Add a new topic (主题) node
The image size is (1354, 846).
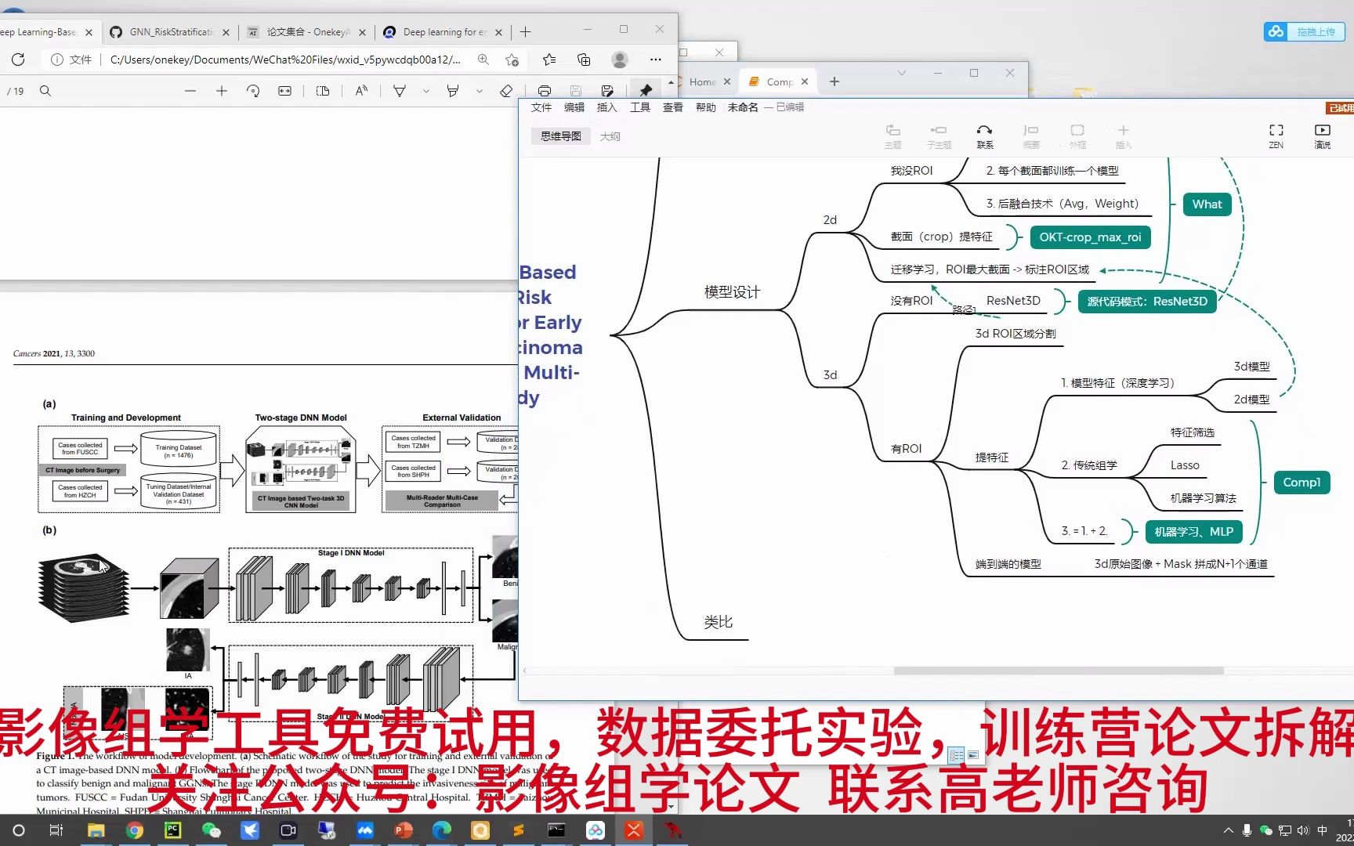(x=892, y=135)
